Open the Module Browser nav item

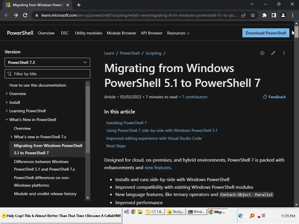(x=121, y=33)
